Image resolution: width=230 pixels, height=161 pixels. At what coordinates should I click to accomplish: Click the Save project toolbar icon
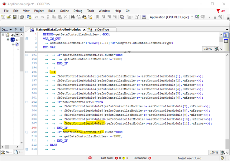[15, 17]
